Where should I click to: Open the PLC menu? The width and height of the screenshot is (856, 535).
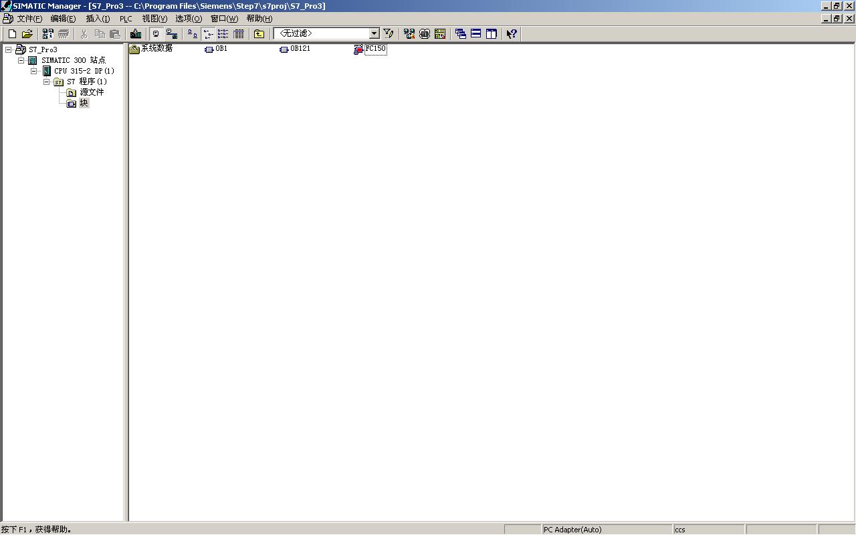pyautogui.click(x=126, y=19)
